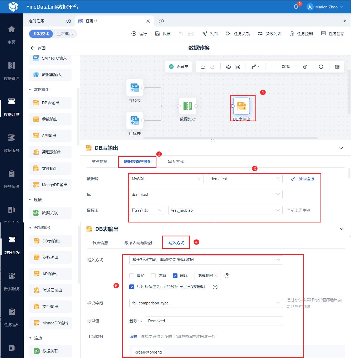Uncheck the 删除 checkbox

[x=175, y=276]
